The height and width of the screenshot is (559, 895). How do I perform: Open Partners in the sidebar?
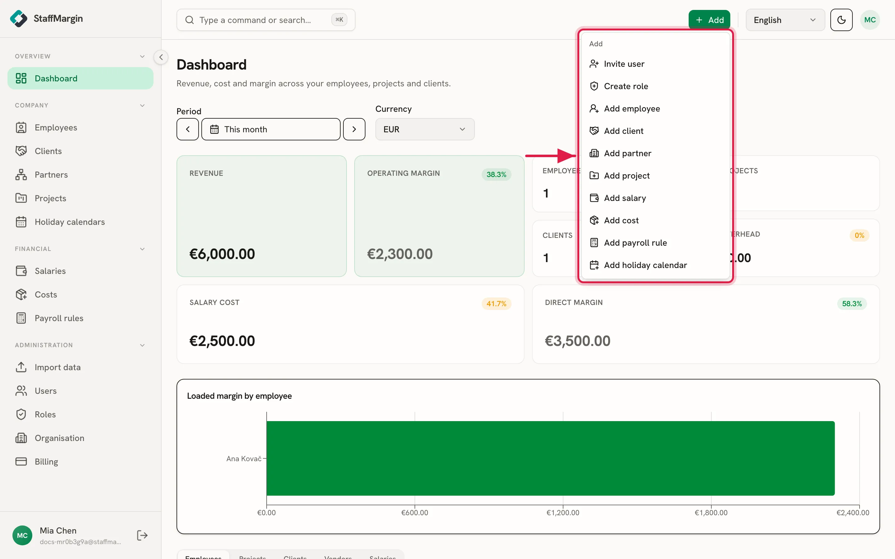(x=80, y=175)
